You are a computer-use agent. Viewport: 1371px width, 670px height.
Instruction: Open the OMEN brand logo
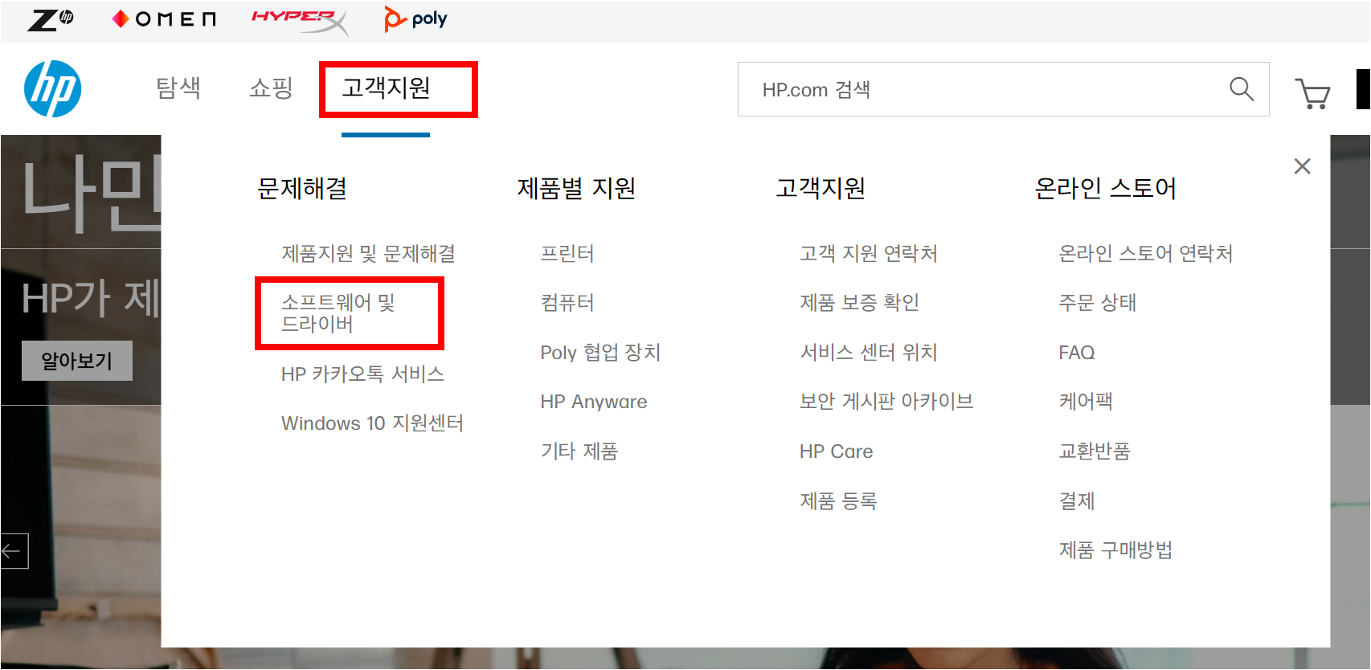tap(164, 19)
